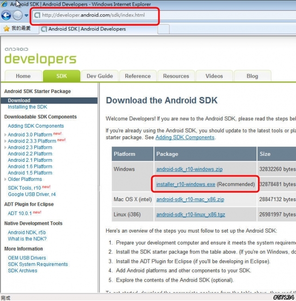This screenshot has width=296, height=301.
Task: Click the 32832260 bytes size cell
Action: (x=277, y=169)
